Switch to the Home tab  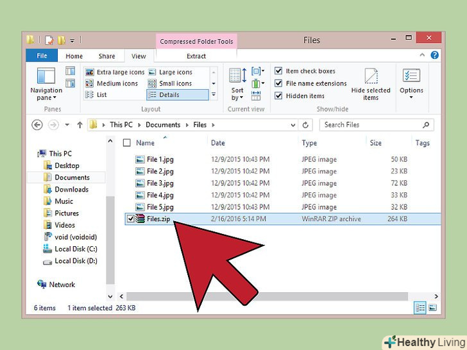(74, 56)
